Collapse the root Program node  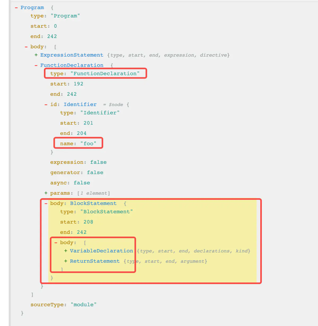(16, 8)
